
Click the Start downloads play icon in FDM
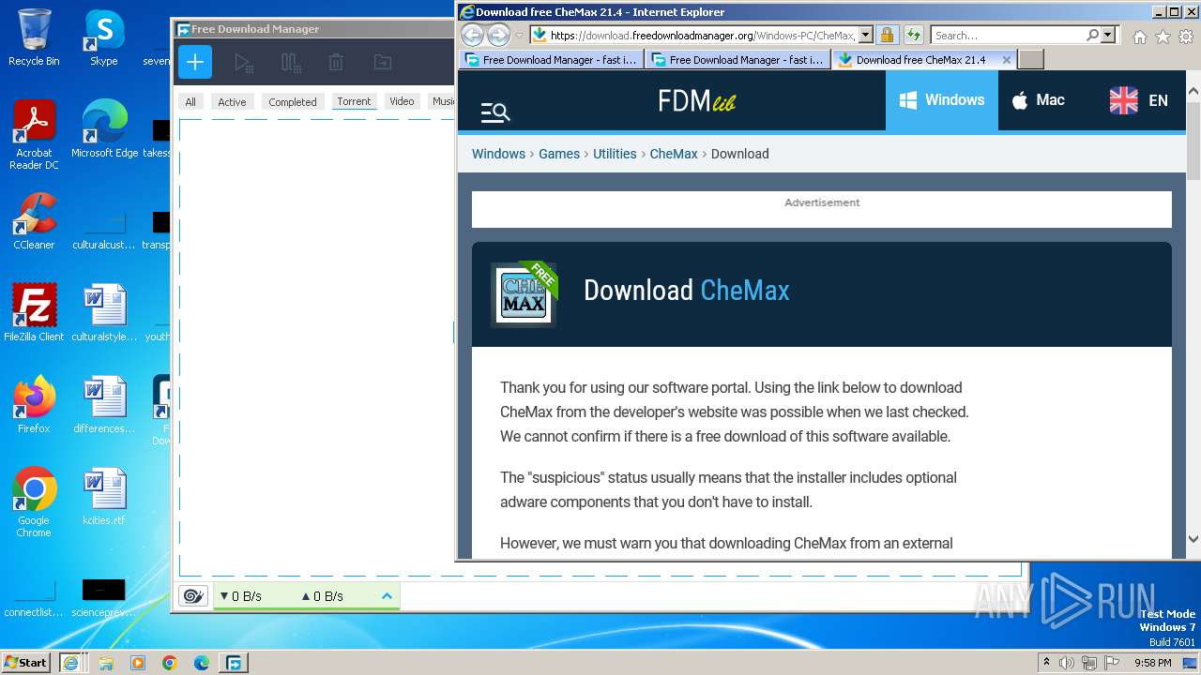pos(243,63)
